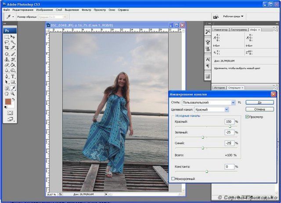Toggle the Просмотр preview checkbox

coord(247,116)
